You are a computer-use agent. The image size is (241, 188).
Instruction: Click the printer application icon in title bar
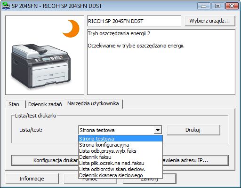(x=6, y=6)
